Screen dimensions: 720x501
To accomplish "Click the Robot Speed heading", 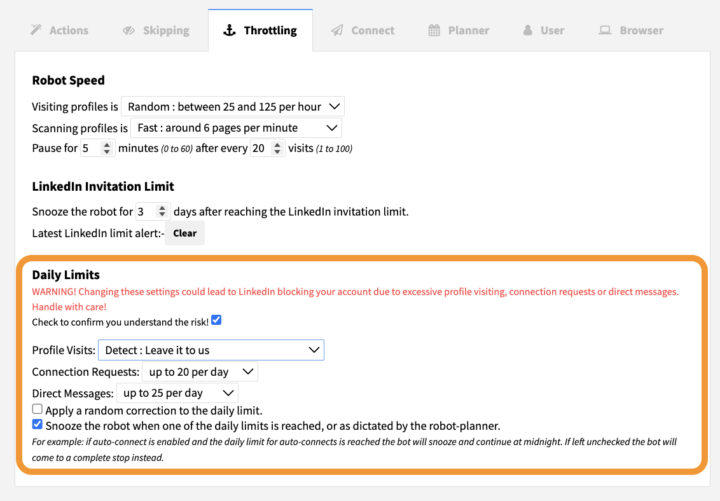I will click(69, 80).
